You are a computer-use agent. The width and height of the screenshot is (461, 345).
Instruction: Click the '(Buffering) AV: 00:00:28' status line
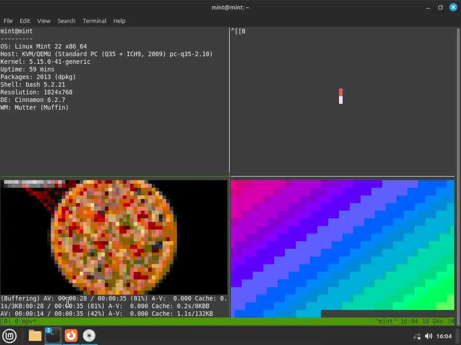tap(113, 298)
